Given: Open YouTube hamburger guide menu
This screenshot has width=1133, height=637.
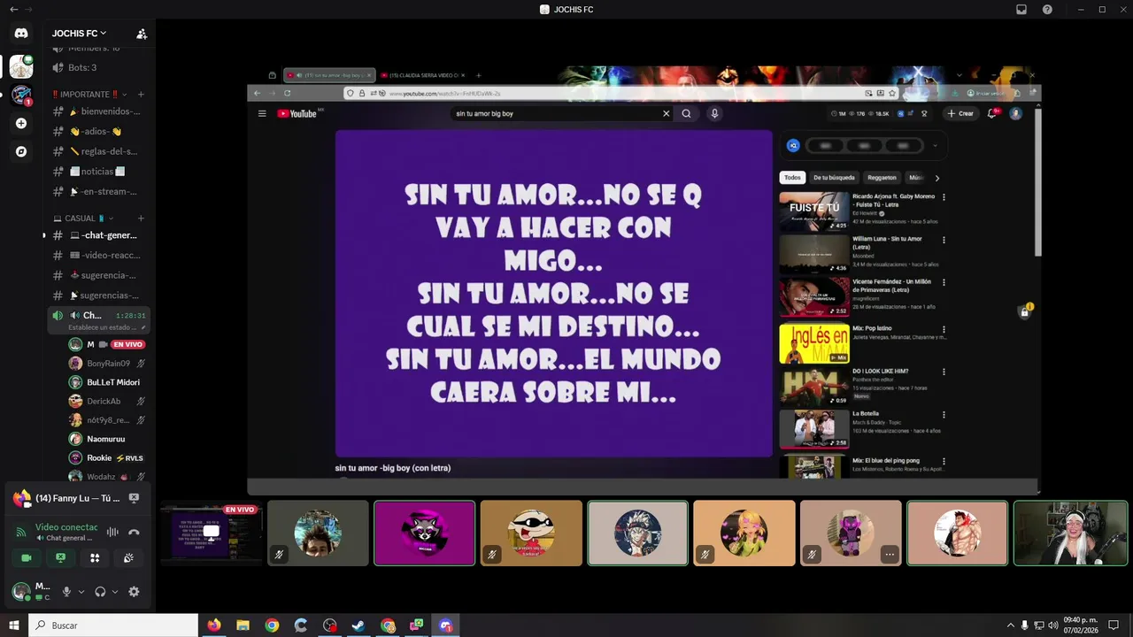Looking at the screenshot, I should 262,113.
